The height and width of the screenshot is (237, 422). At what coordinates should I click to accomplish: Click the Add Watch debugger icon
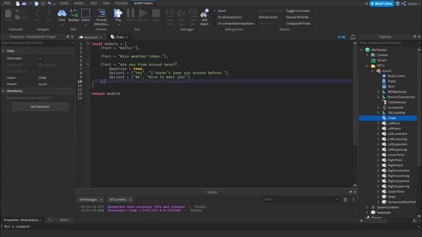point(204,17)
